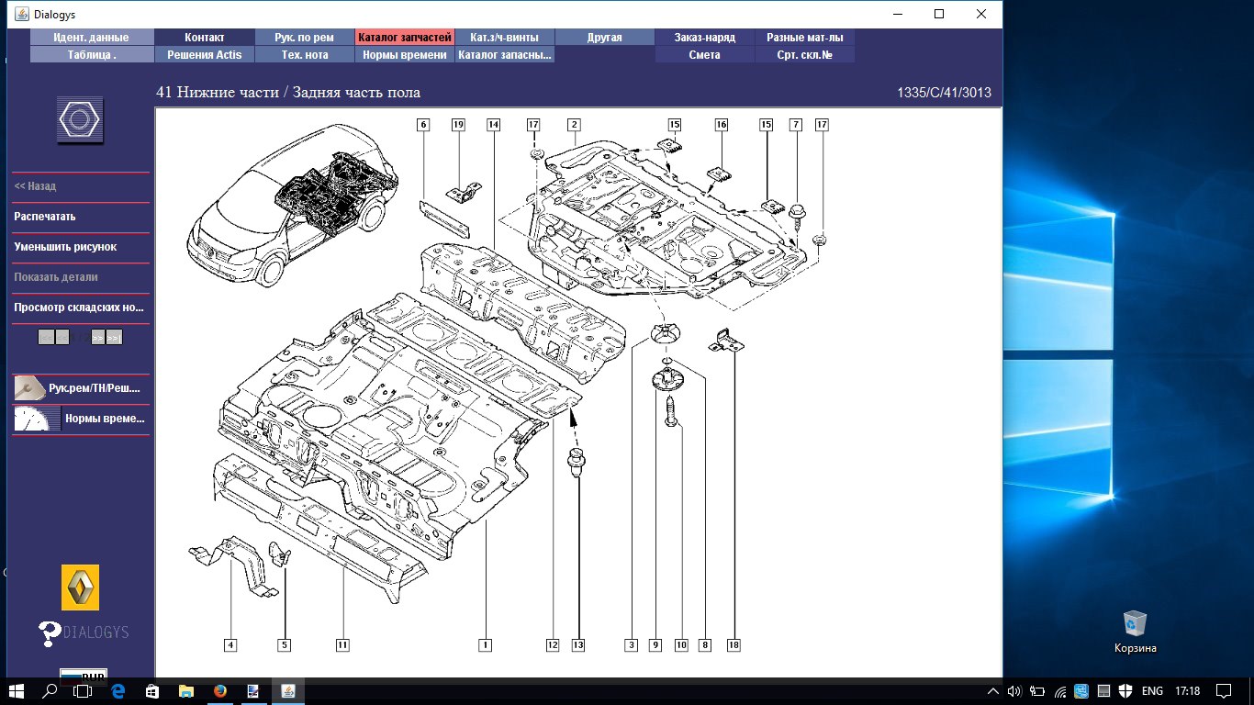Open the Windows Start menu
Image resolution: width=1254 pixels, height=705 pixels.
click(x=17, y=691)
